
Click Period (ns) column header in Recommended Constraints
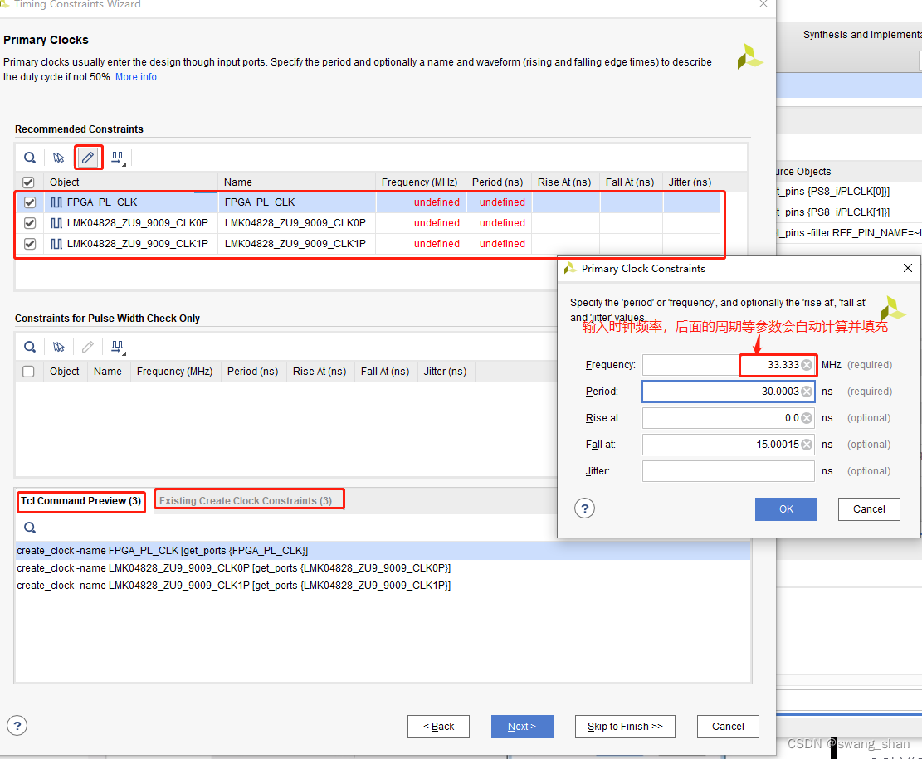click(498, 182)
